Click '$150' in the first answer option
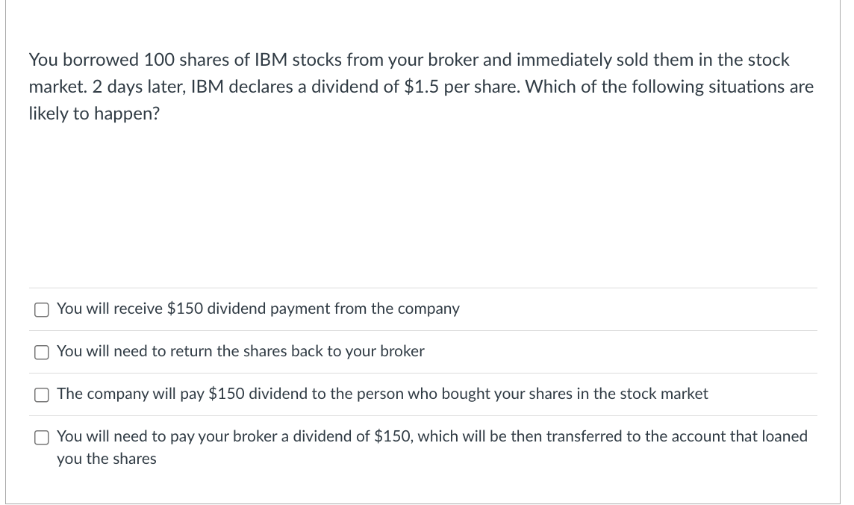 tap(185, 309)
